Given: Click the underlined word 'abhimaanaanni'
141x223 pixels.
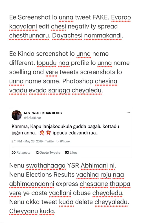Looking at the screenshot, I should (x=32, y=184).
